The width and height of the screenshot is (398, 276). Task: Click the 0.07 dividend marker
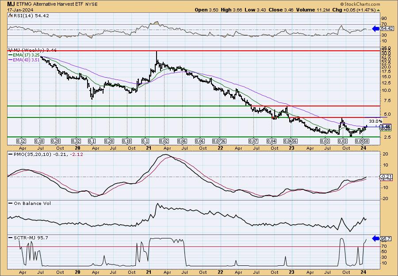point(253,141)
